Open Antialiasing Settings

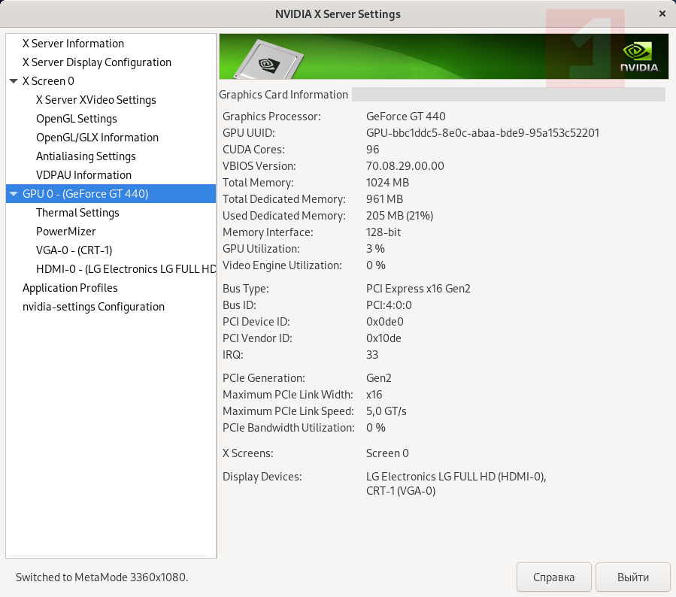pyautogui.click(x=86, y=156)
